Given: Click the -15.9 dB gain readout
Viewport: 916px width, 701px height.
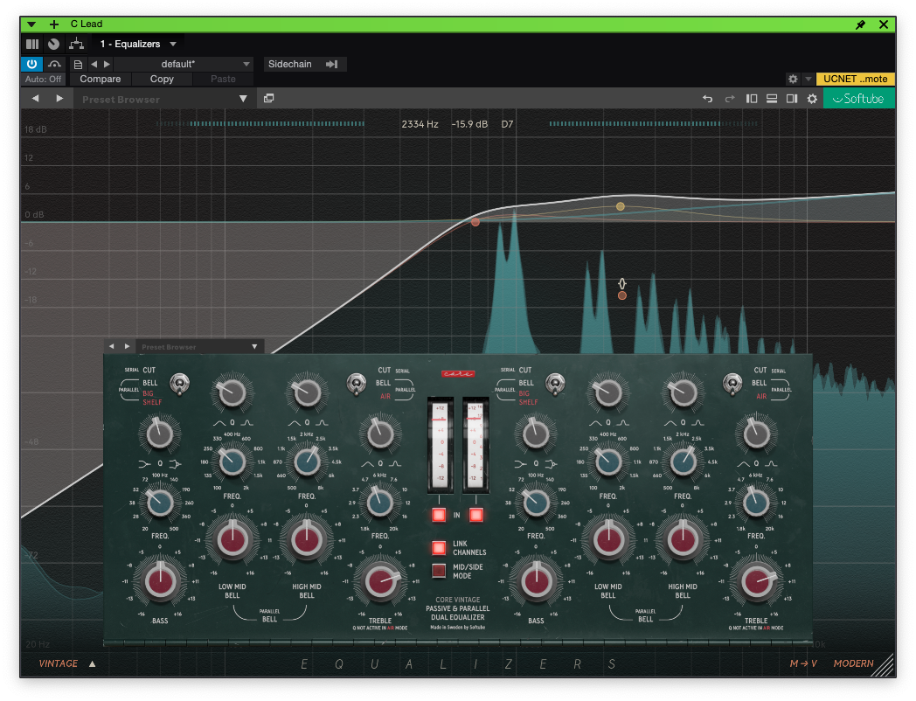Looking at the screenshot, I should [469, 124].
